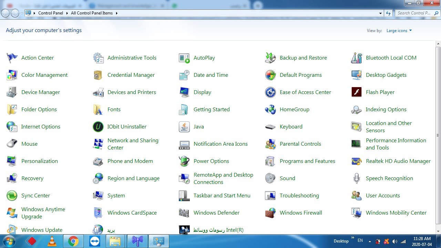Open Network and Sharing Center link
This screenshot has height=248, width=441.
click(x=133, y=144)
